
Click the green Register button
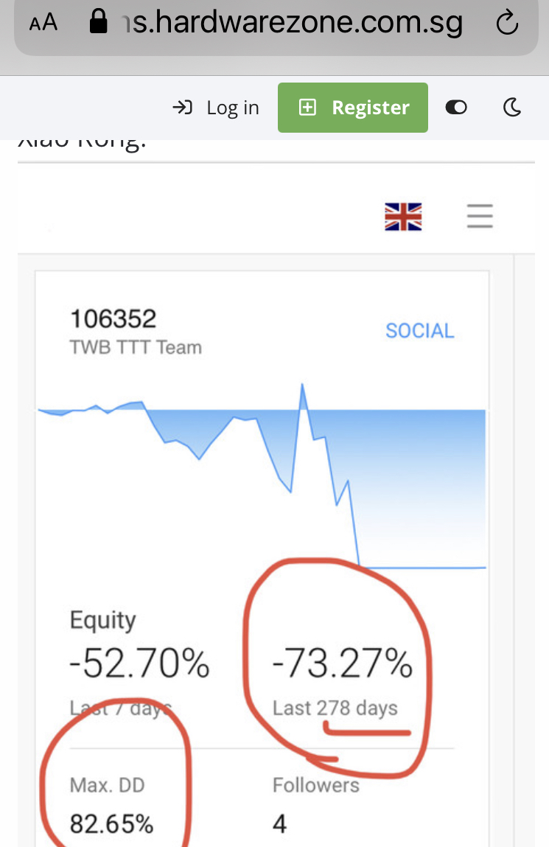[353, 108]
